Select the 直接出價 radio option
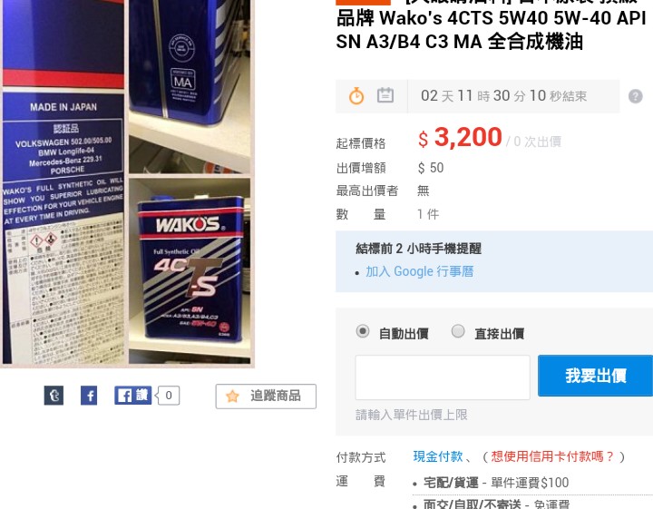Image resolution: width=653 pixels, height=509 pixels. (458, 331)
